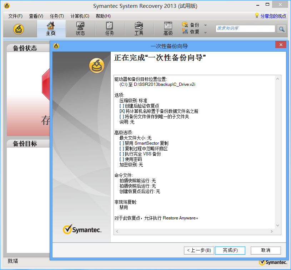291x270 pixels.
Task: Click the 执行完全 VSS 备份 line
Action: click(140, 154)
